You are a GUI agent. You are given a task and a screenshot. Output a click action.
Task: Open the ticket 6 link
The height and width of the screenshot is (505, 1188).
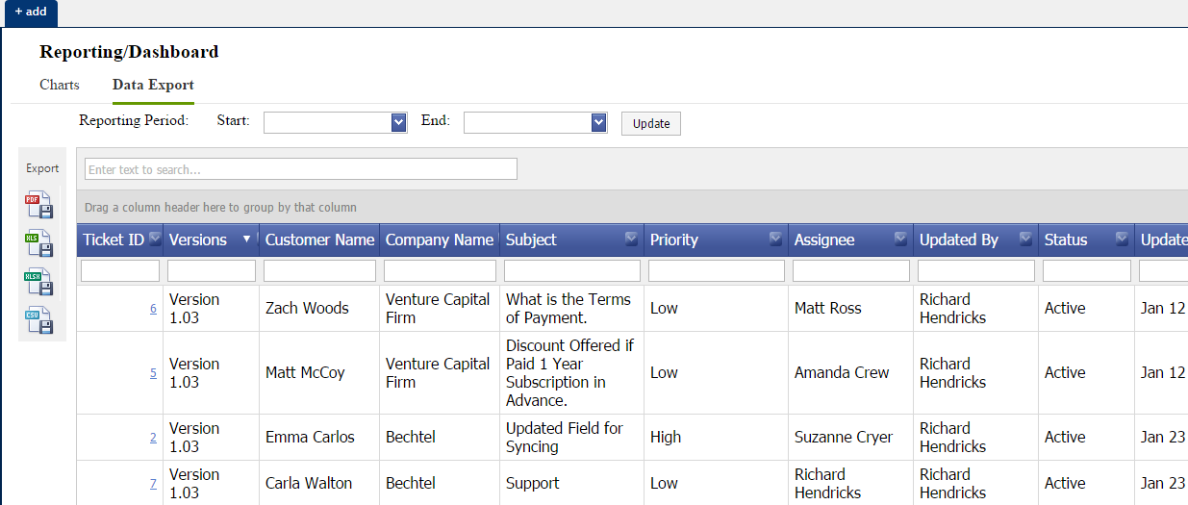153,309
